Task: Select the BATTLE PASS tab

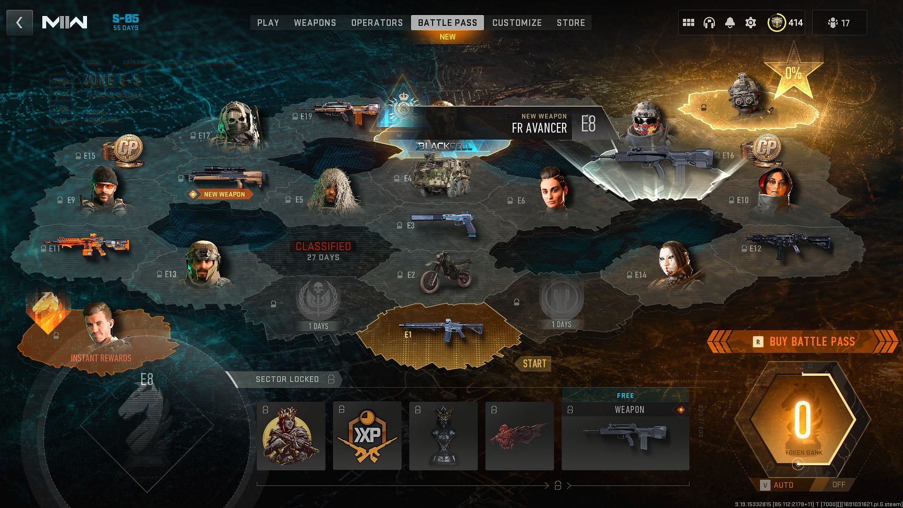Action: [x=447, y=23]
